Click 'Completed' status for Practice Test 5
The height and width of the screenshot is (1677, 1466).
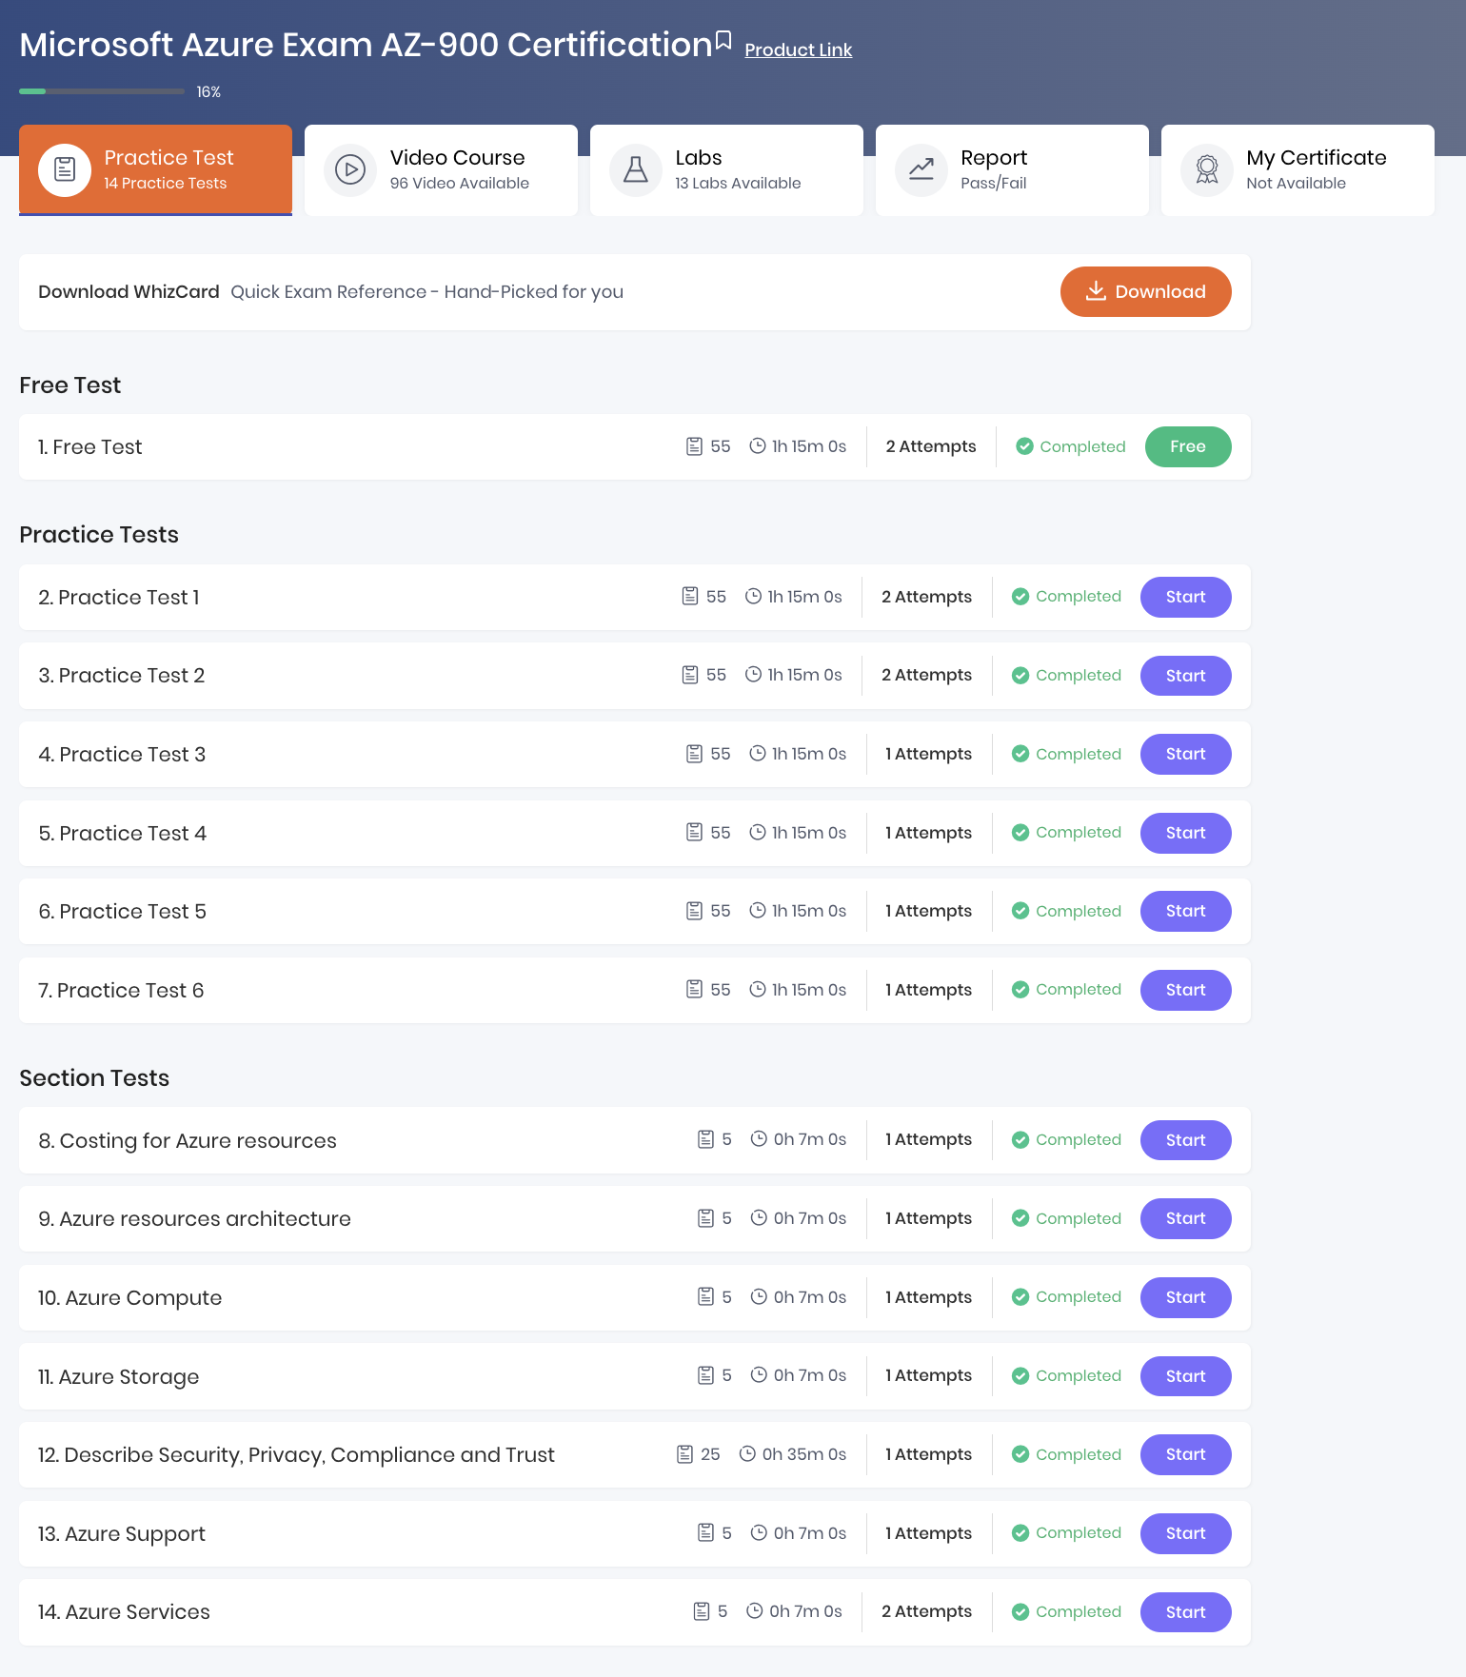pos(1079,911)
